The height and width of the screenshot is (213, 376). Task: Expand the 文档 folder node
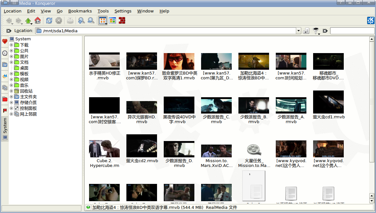click(11, 62)
